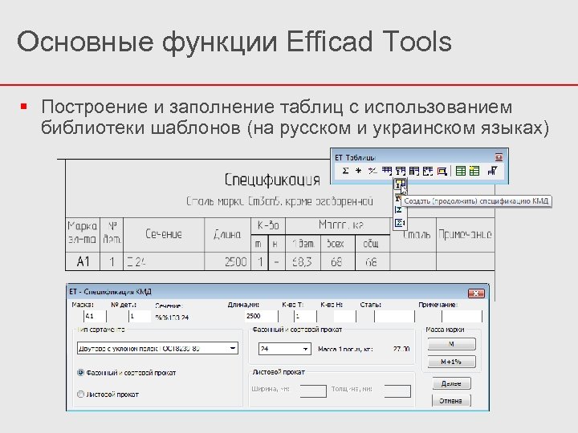Click the 68,3 mass cell in the table
578x433 pixels.
click(302, 261)
